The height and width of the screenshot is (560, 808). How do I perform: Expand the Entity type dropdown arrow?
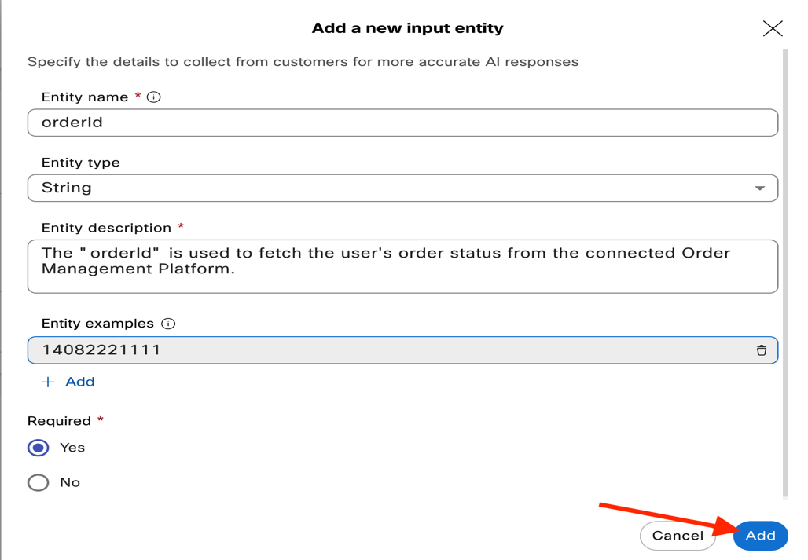[759, 188]
